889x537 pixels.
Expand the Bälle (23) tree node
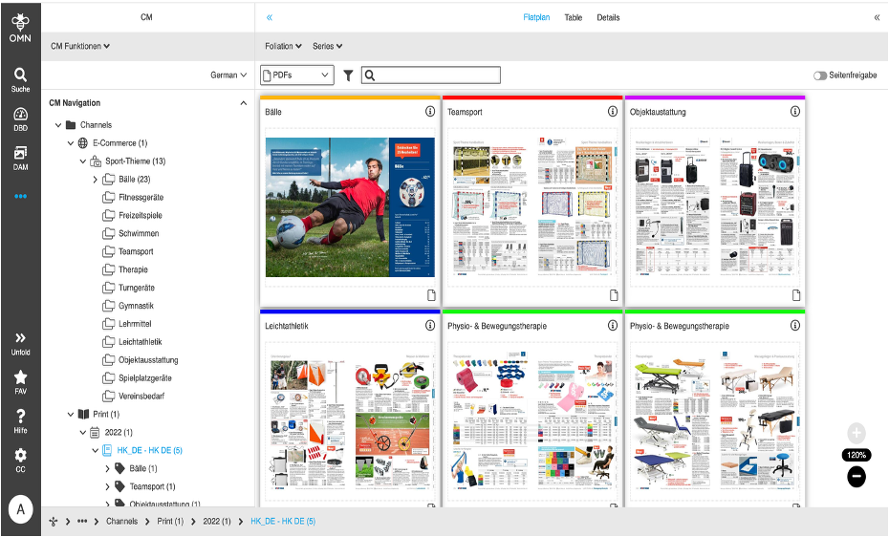(95, 180)
